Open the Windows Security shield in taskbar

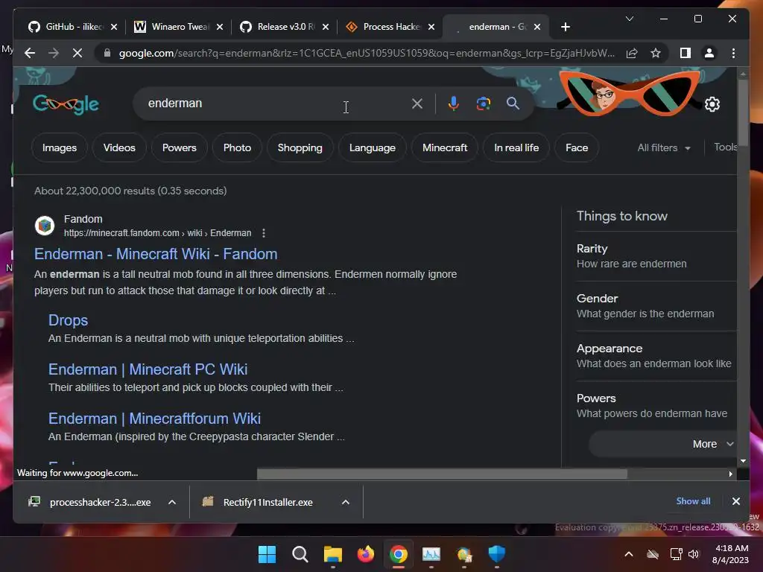pos(497,554)
